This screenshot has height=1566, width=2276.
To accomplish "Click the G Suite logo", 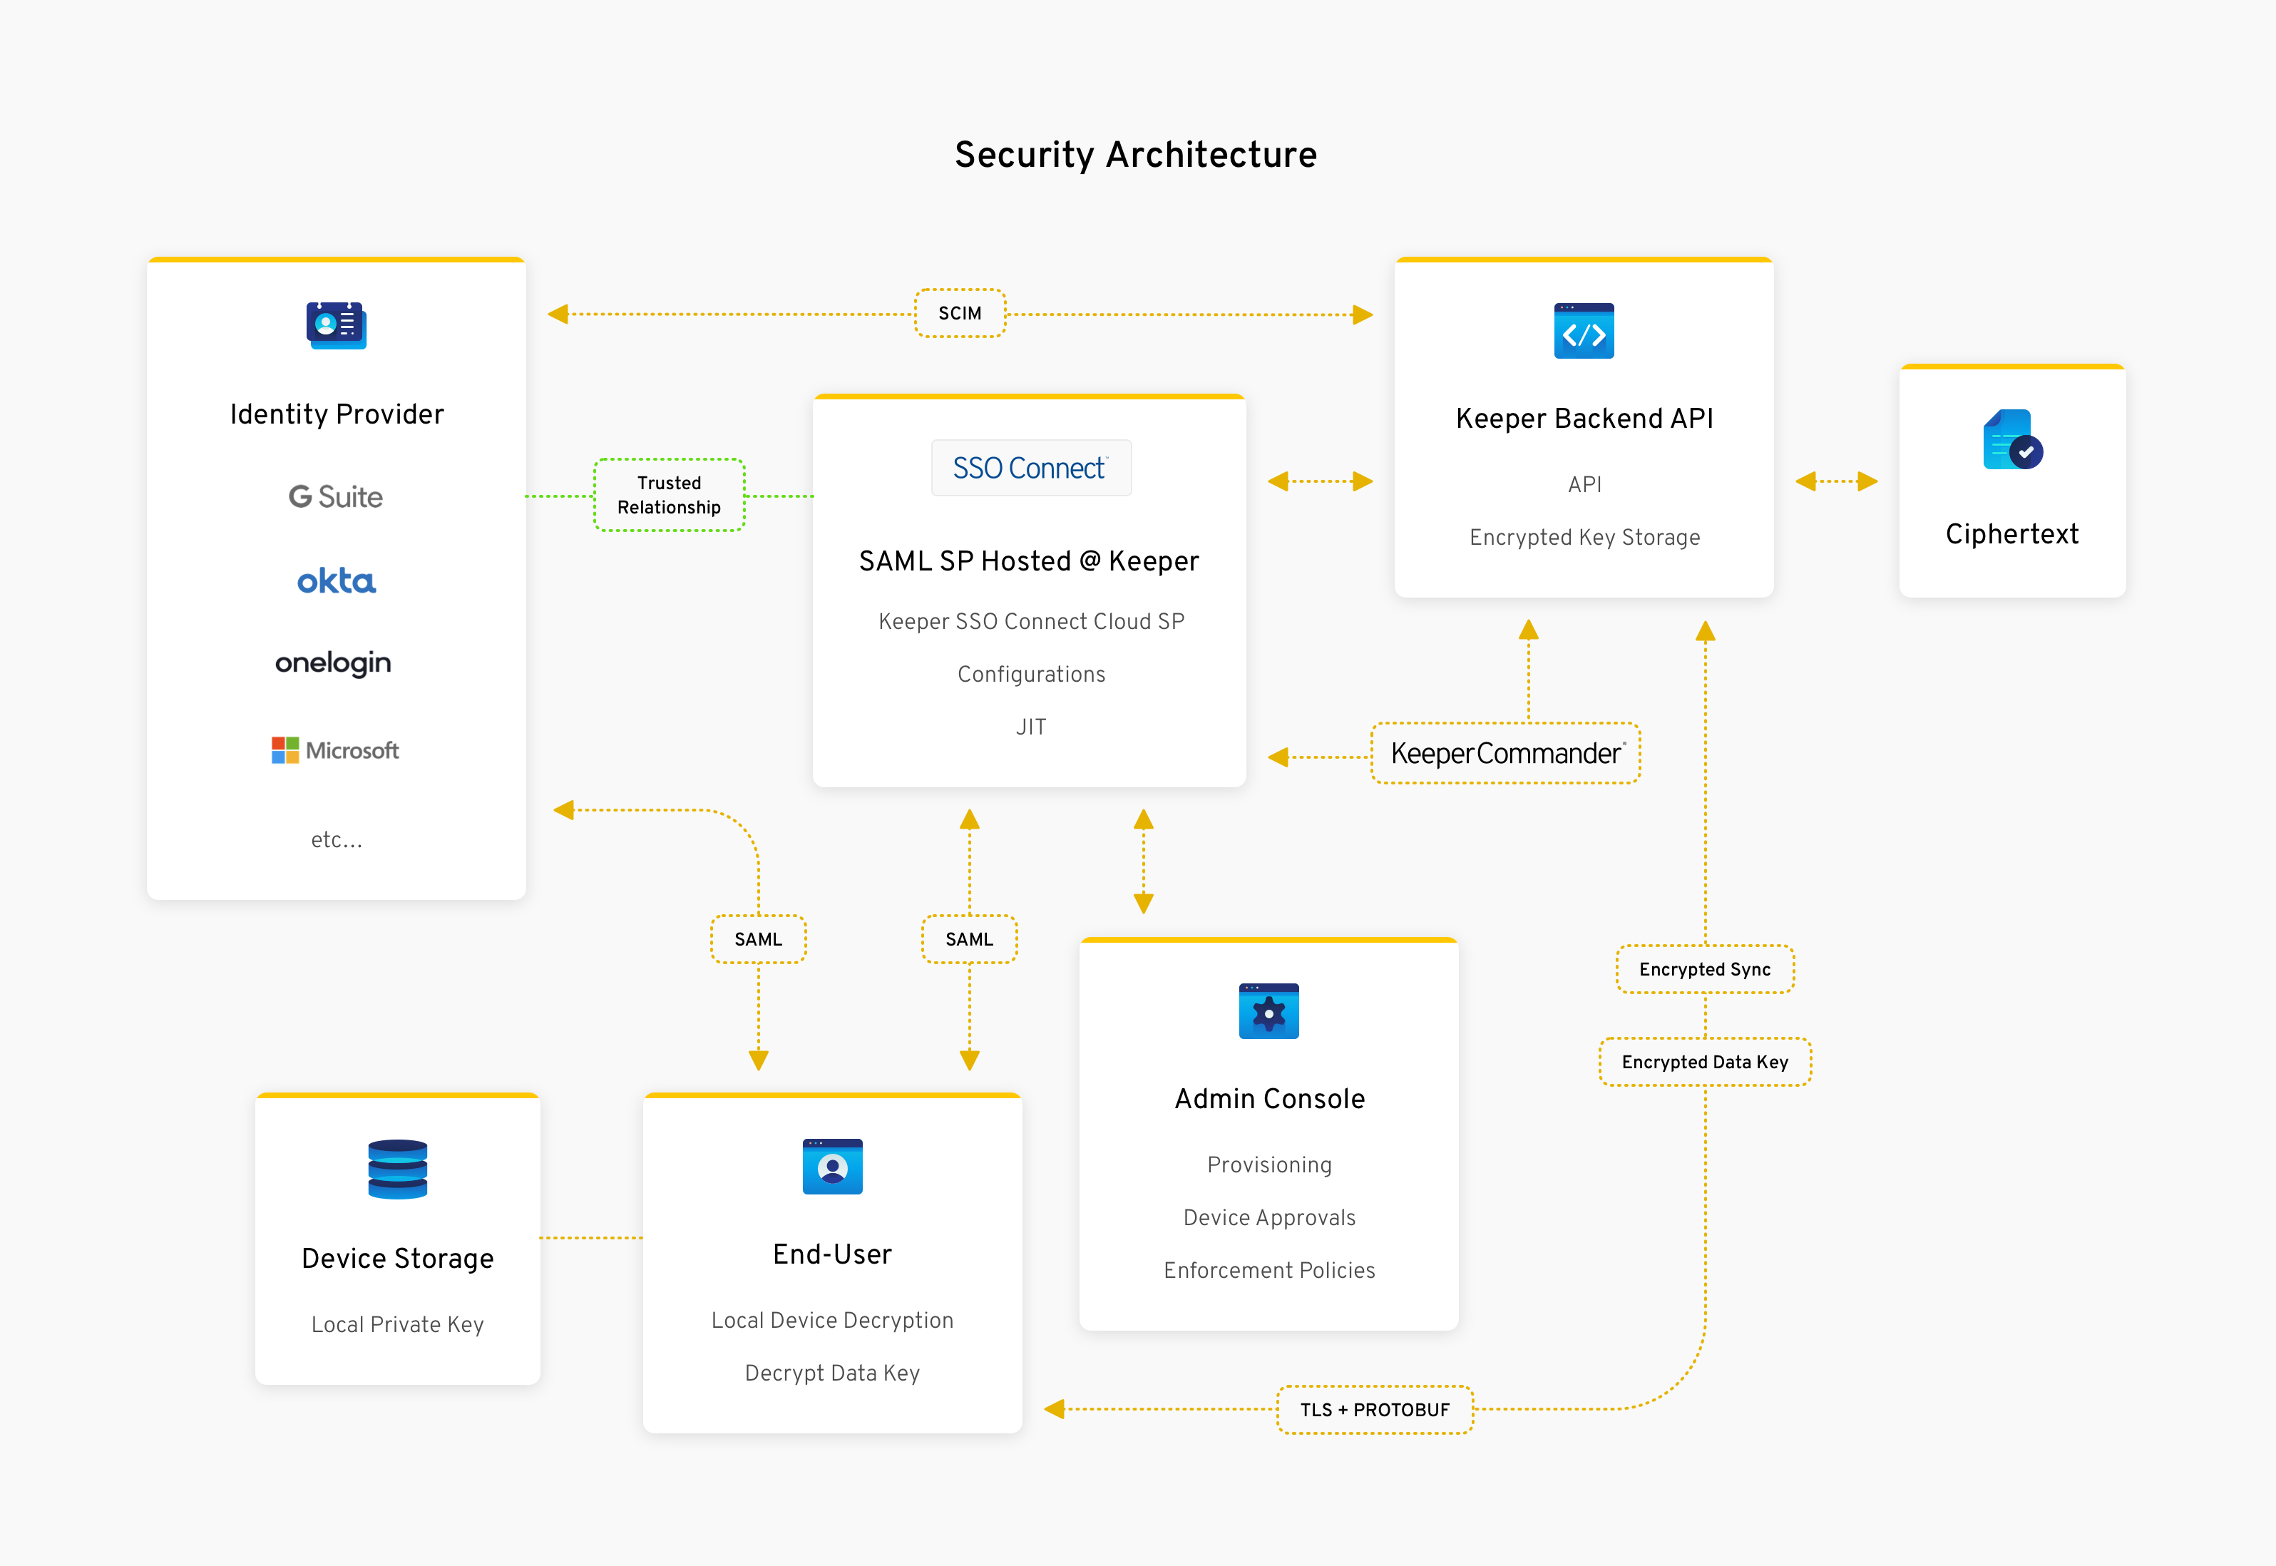I will point(336,496).
